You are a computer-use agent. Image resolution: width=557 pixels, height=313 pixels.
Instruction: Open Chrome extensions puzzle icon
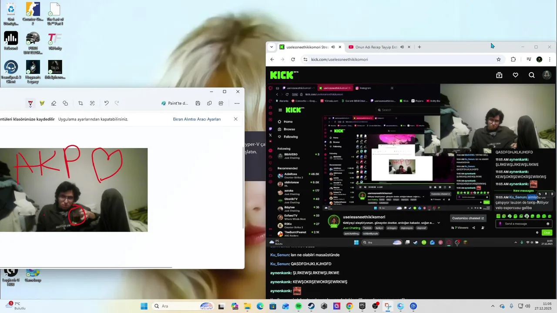click(513, 60)
